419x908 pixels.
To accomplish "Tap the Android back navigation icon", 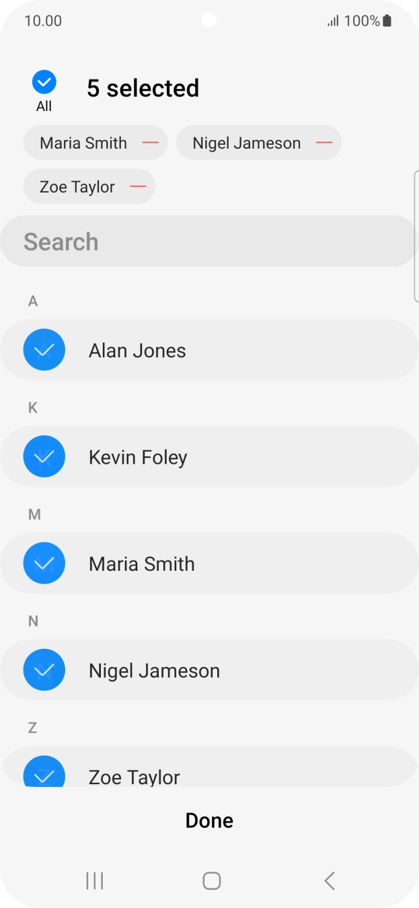I will [329, 880].
